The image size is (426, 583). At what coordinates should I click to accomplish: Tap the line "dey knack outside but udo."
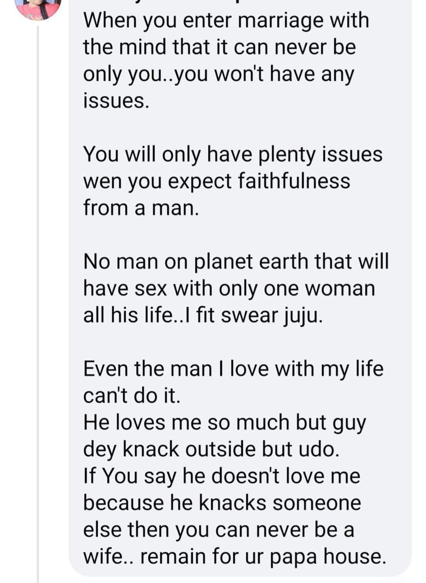(x=211, y=450)
